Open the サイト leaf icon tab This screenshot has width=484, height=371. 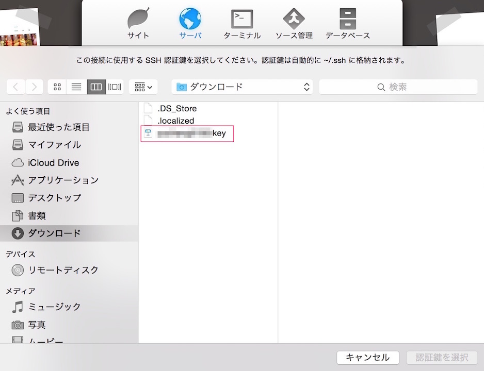(138, 23)
